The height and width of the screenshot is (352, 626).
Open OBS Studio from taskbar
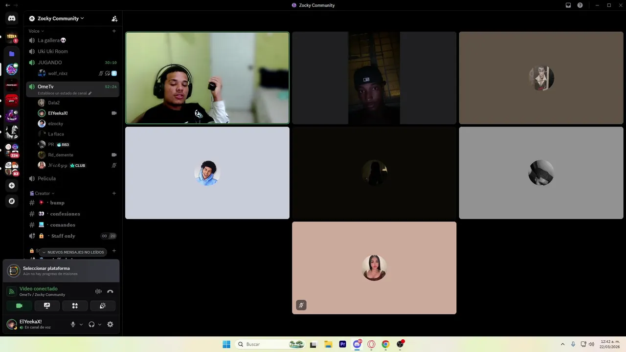(x=400, y=344)
